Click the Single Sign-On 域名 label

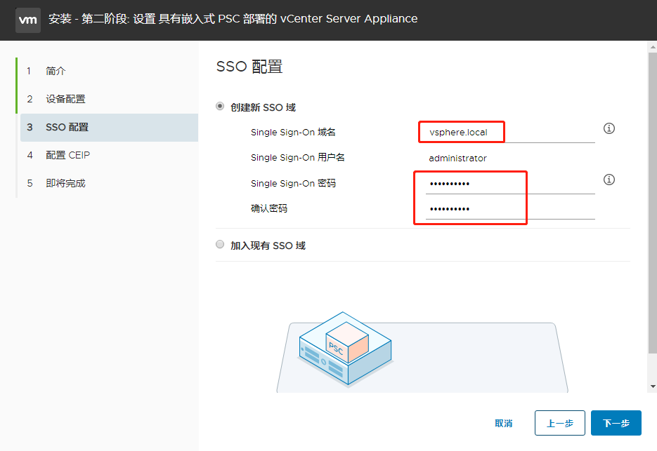(x=293, y=133)
